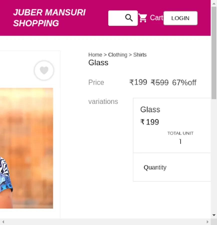
Task: Open Clothing breadcrumb category
Action: [x=118, y=55]
